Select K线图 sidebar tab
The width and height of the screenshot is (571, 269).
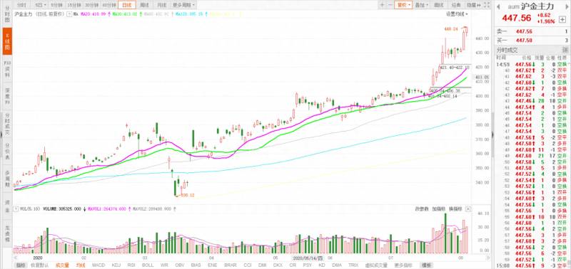[x=7, y=41]
